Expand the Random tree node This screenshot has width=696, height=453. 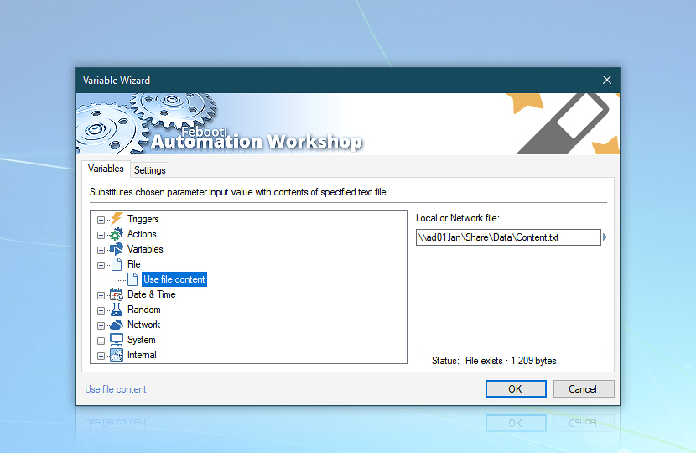tap(101, 310)
